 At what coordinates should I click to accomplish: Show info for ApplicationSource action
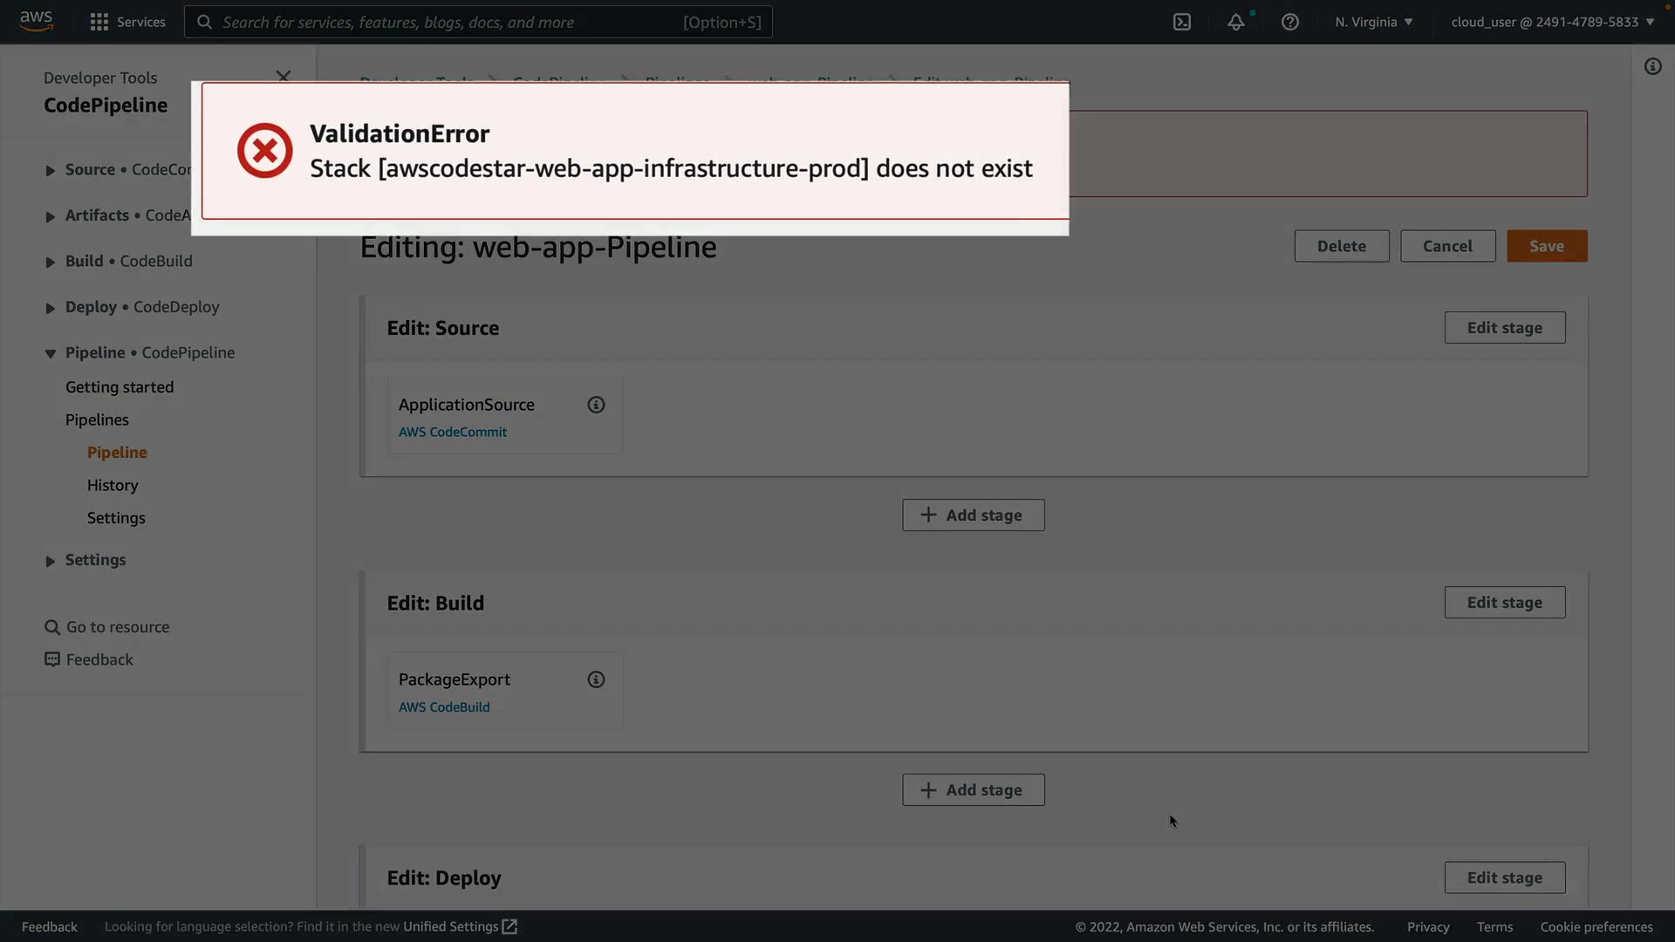pos(596,405)
